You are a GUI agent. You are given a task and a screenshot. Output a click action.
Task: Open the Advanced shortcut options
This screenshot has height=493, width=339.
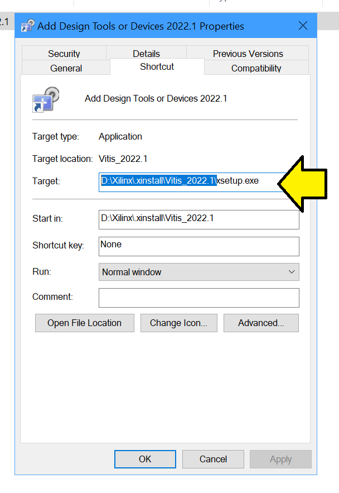261,323
